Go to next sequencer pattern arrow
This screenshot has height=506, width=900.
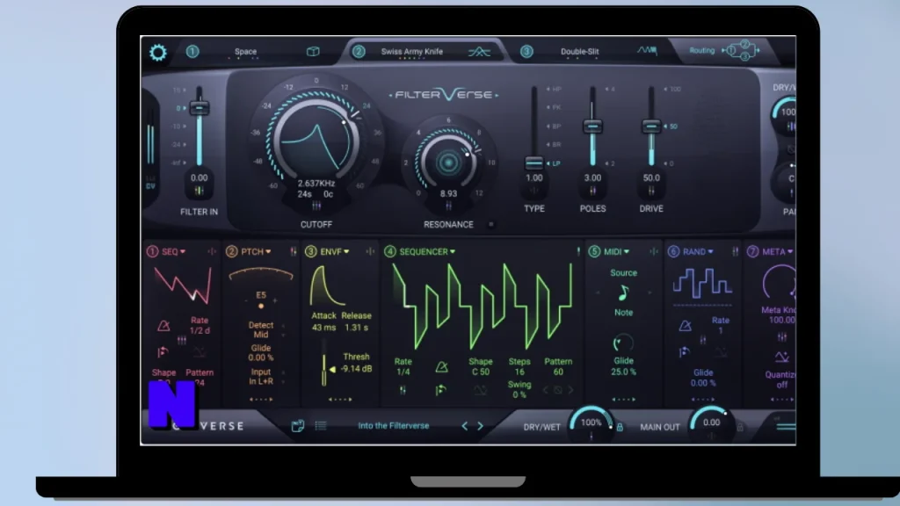tap(570, 391)
